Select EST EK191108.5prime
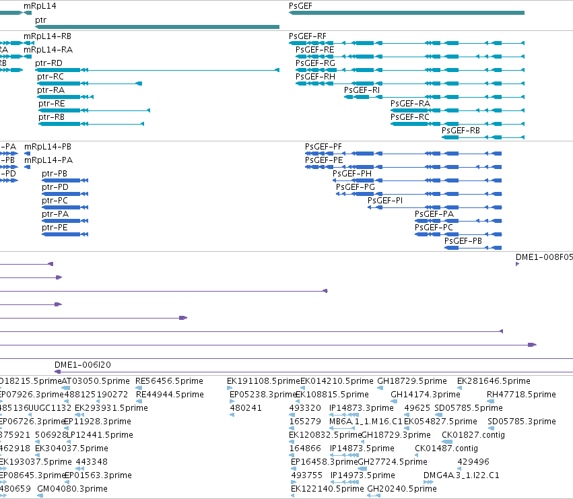Screen dimensions: 573x499 (x=230, y=388)
